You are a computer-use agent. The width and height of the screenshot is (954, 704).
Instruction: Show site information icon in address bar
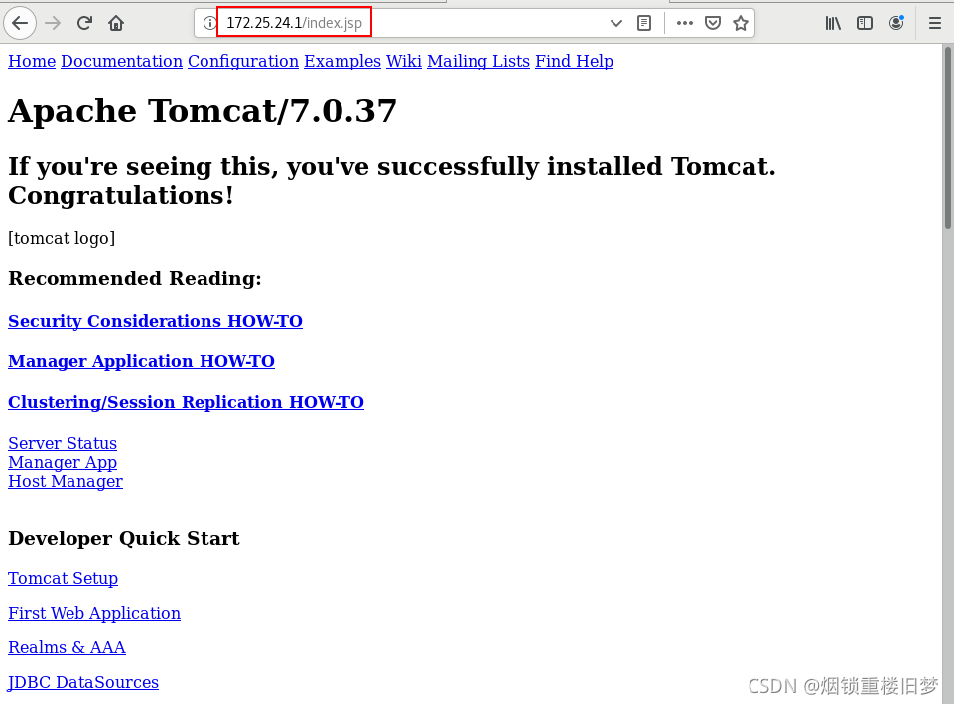tap(209, 23)
